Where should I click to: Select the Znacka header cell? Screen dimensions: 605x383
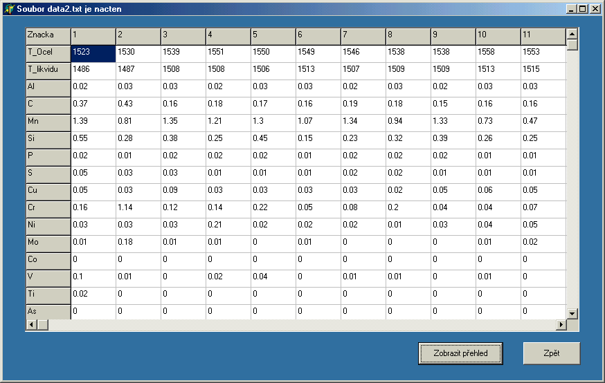pos(48,36)
